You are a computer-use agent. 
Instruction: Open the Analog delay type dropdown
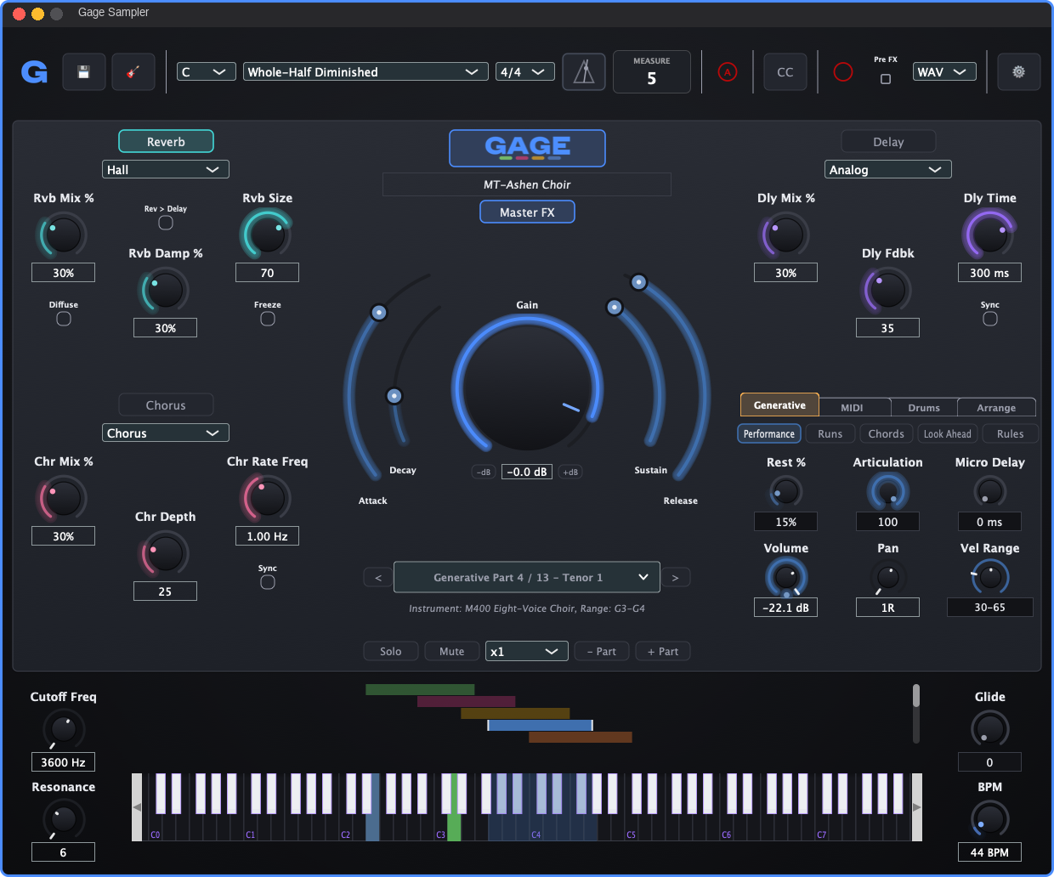tap(888, 170)
